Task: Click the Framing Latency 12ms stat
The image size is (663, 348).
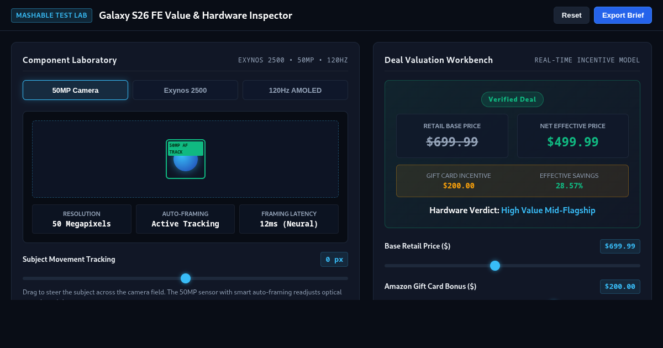Action: pos(289,219)
